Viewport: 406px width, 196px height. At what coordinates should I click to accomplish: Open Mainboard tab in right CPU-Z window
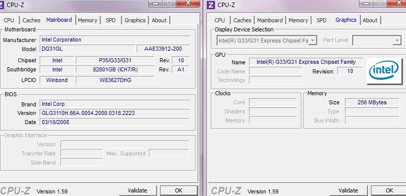pyautogui.click(x=270, y=20)
